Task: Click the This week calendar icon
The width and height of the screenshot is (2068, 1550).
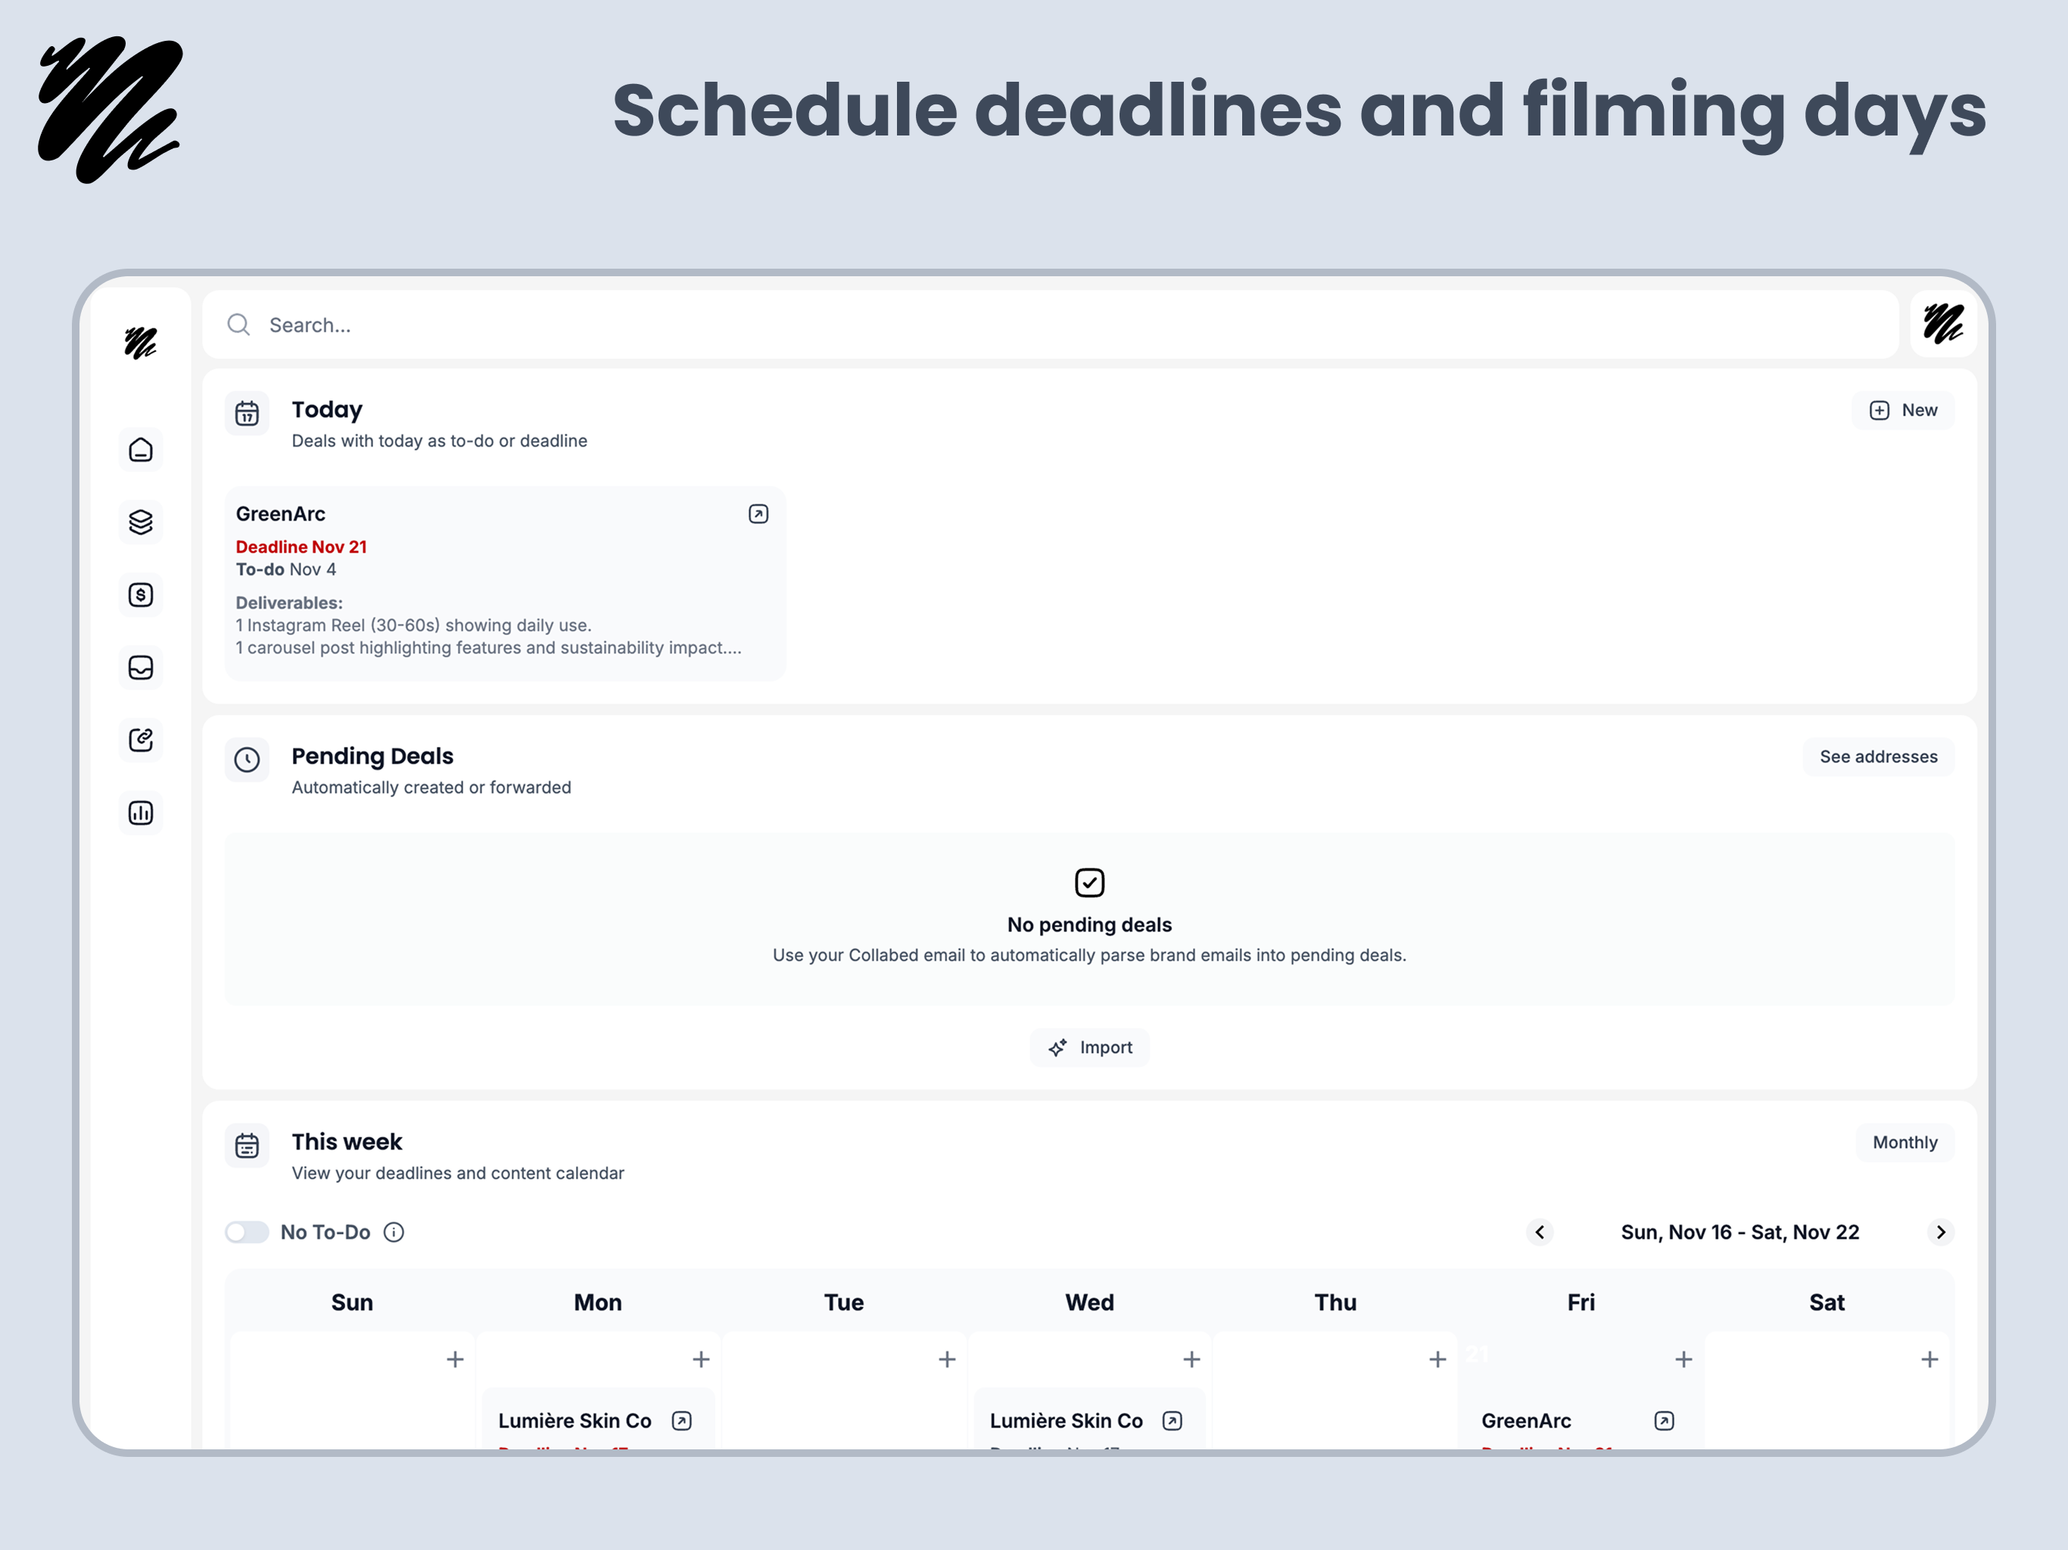Action: (247, 1145)
